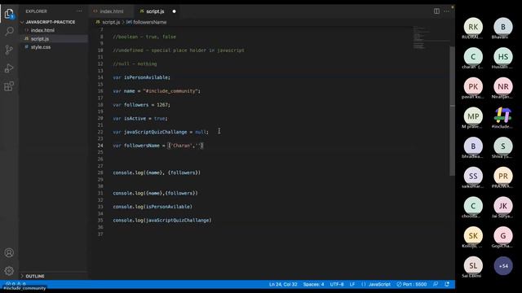522x293 pixels.
Task: Open the Explorer view in activity bar
Action: pyautogui.click(x=9, y=14)
